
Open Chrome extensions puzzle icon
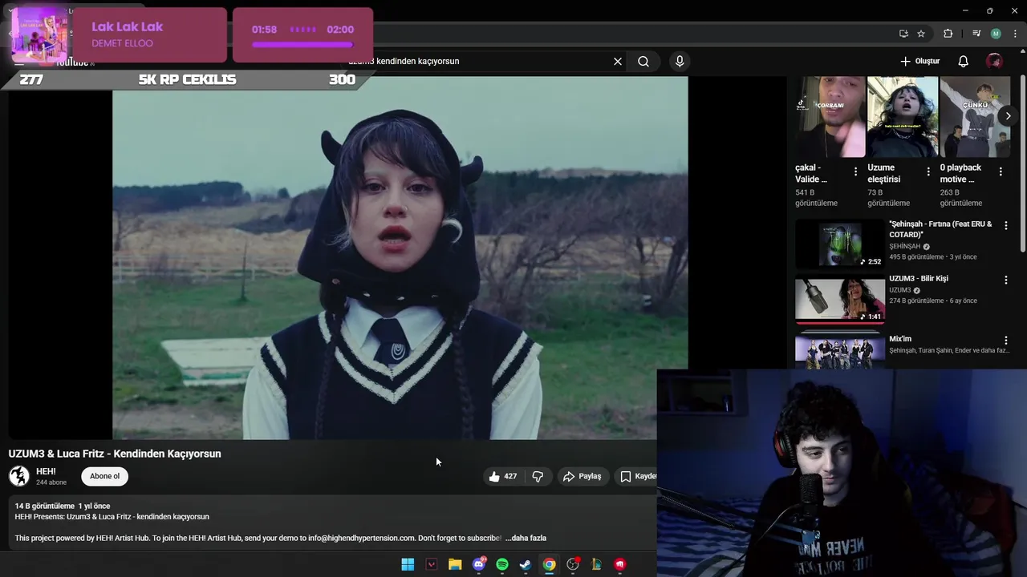point(948,34)
